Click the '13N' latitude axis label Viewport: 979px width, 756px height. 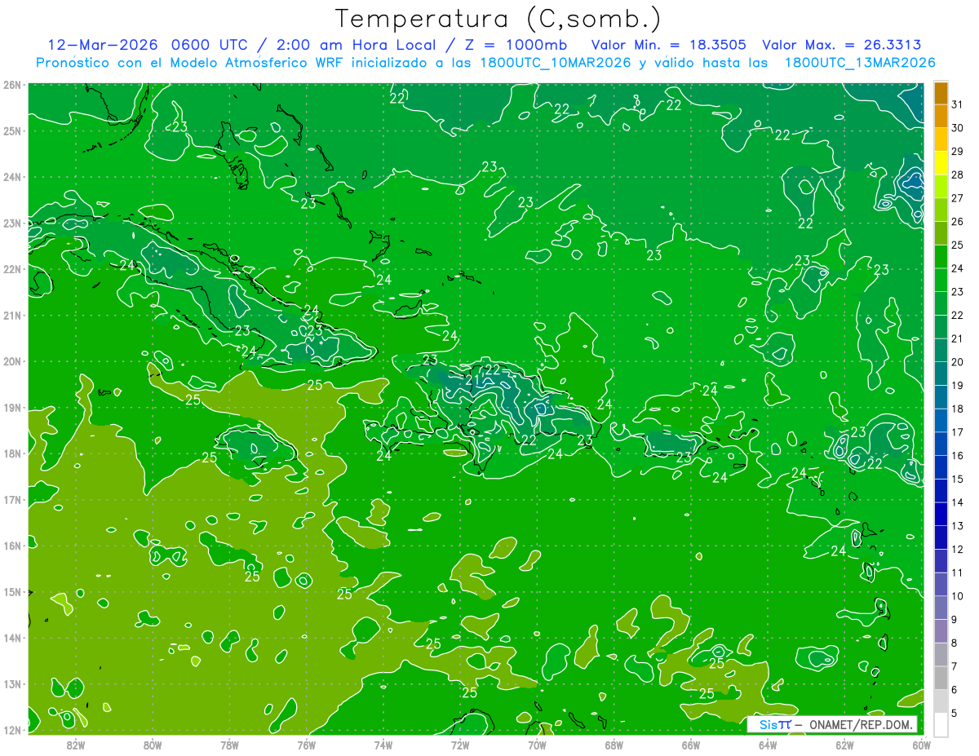pos(12,683)
